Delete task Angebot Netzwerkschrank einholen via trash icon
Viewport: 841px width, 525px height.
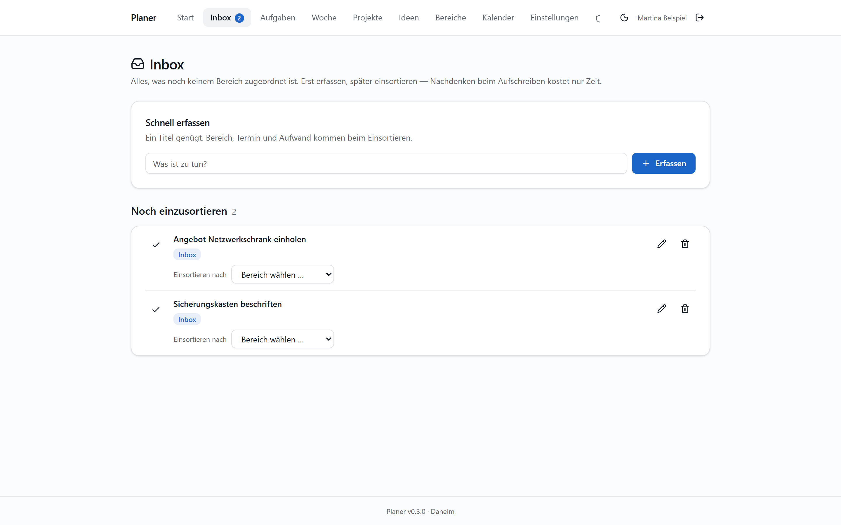(x=685, y=244)
